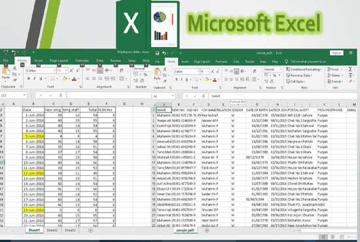Click Insert Function fx in sample.pe01 window
Viewport: 360px width, 242px height.
(204, 96)
